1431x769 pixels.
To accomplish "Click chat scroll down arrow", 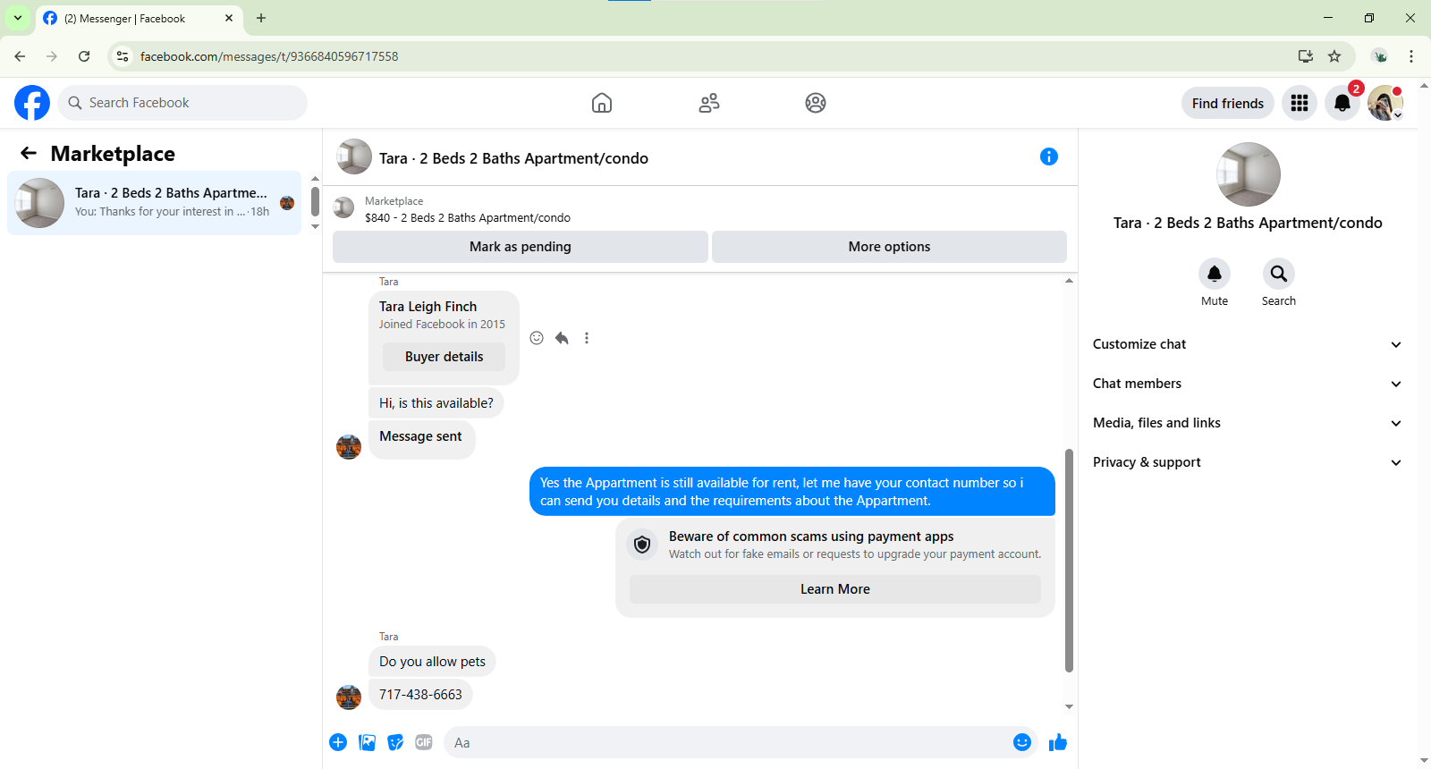I will coord(1069,706).
